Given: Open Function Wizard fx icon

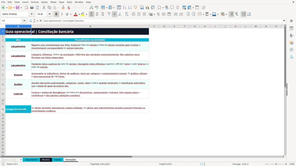Looking at the screenshot, I should 31,21.
